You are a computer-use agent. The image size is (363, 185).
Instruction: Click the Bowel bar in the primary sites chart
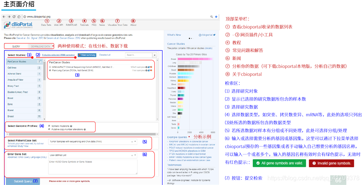coord(186,70)
